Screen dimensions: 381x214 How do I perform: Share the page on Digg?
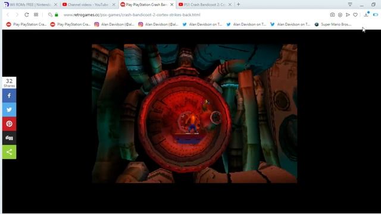coord(10,138)
